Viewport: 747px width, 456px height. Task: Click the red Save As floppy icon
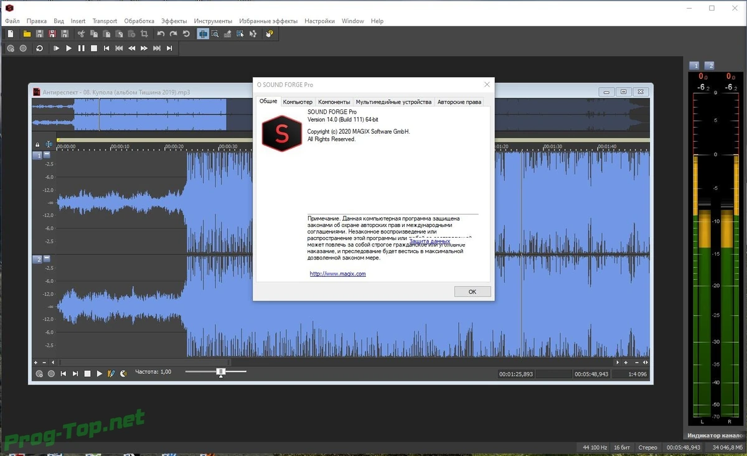pos(52,34)
